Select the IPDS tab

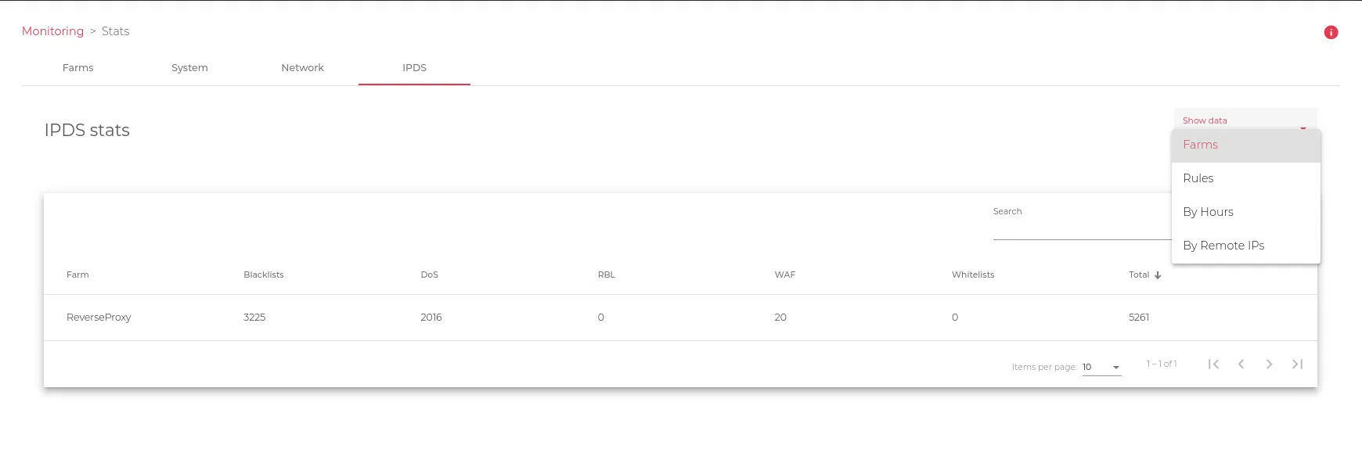(414, 68)
